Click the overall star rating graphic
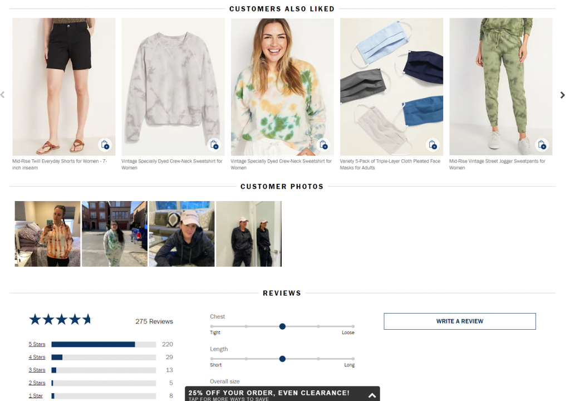The height and width of the screenshot is (401, 570). click(x=60, y=320)
